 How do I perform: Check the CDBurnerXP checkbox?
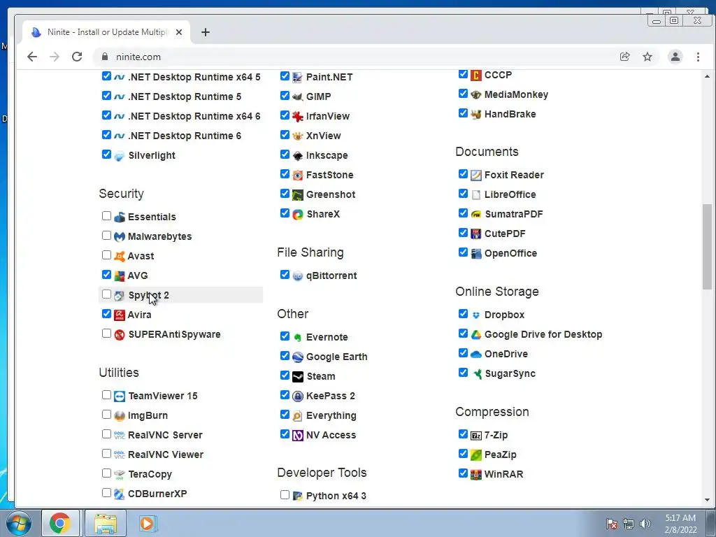pyautogui.click(x=106, y=493)
